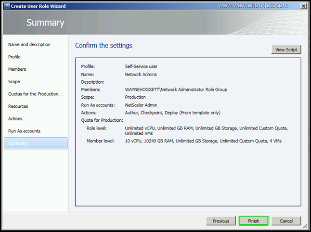Open the Actions wizard step

(x=15, y=118)
